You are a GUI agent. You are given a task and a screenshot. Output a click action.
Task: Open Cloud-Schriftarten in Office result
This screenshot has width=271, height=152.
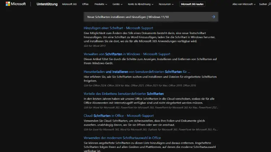pyautogui.click(x=119, y=116)
